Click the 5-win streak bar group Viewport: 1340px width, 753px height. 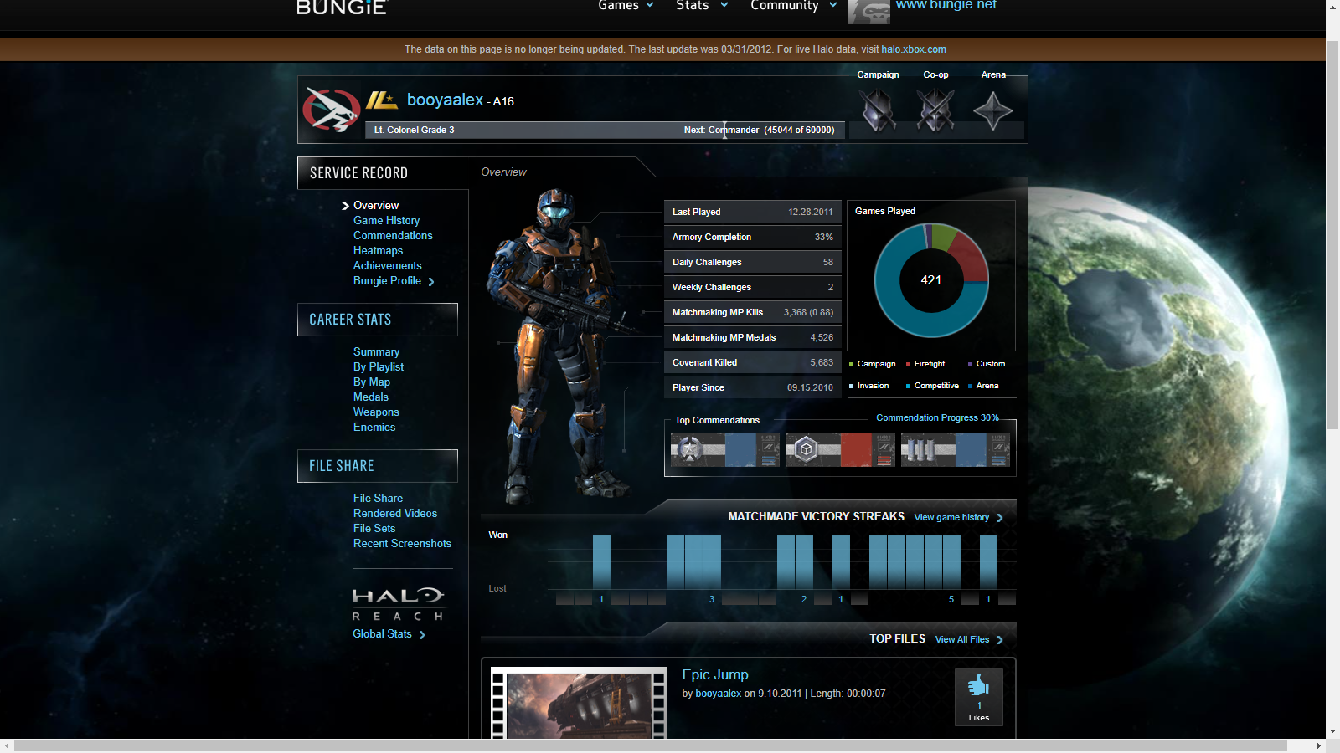pos(915,562)
